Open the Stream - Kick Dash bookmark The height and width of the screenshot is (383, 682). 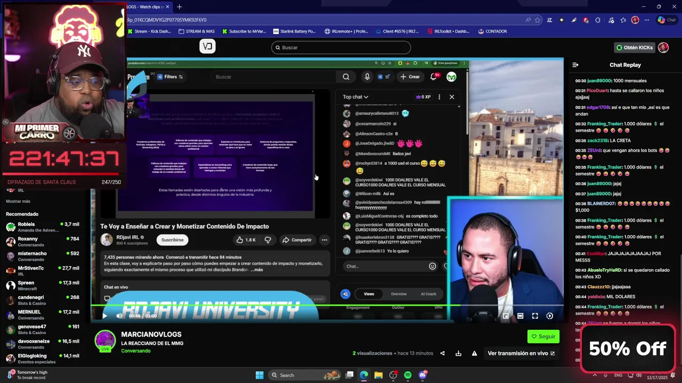click(150, 31)
